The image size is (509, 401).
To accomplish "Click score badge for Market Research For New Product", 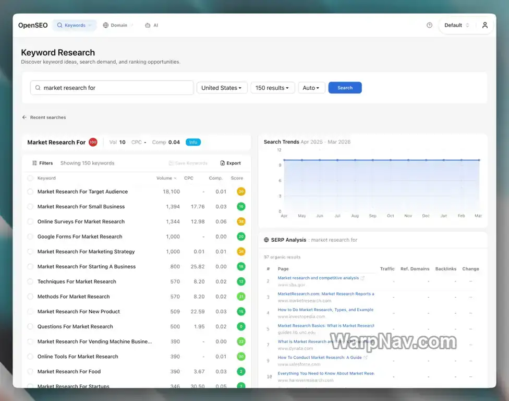I will point(241,311).
